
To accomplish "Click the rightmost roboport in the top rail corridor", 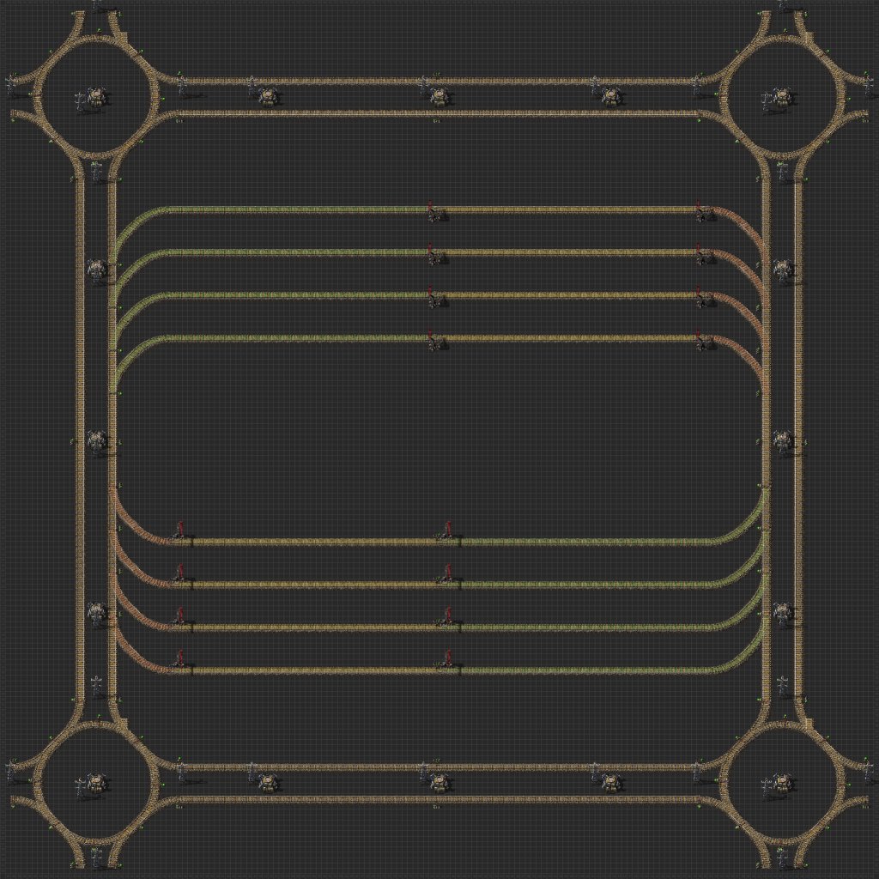I will tap(611, 97).
